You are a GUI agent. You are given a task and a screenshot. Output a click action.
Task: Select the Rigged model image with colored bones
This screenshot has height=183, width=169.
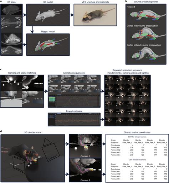pyautogui.click(x=48, y=45)
